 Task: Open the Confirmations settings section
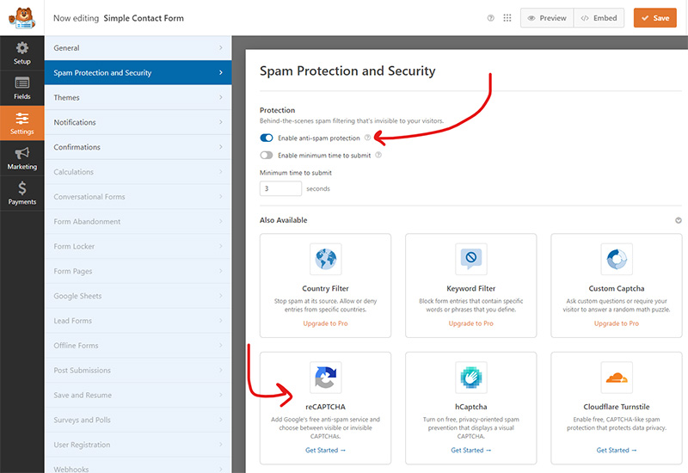click(x=138, y=147)
